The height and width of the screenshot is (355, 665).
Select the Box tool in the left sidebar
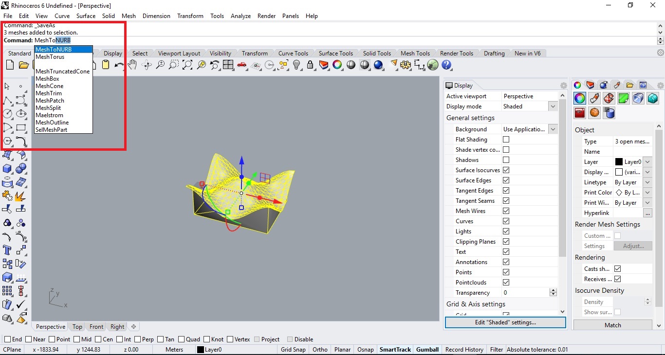7,169
